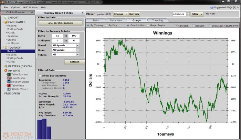Open the HUD Options menu
The image size is (241, 140).
pyautogui.click(x=31, y=7)
